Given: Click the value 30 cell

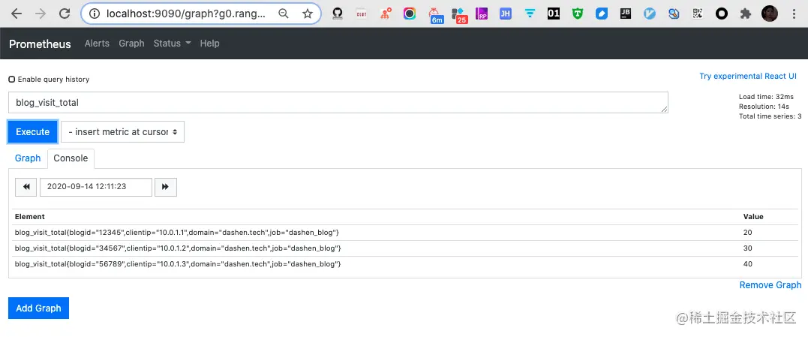Looking at the screenshot, I should 748,248.
